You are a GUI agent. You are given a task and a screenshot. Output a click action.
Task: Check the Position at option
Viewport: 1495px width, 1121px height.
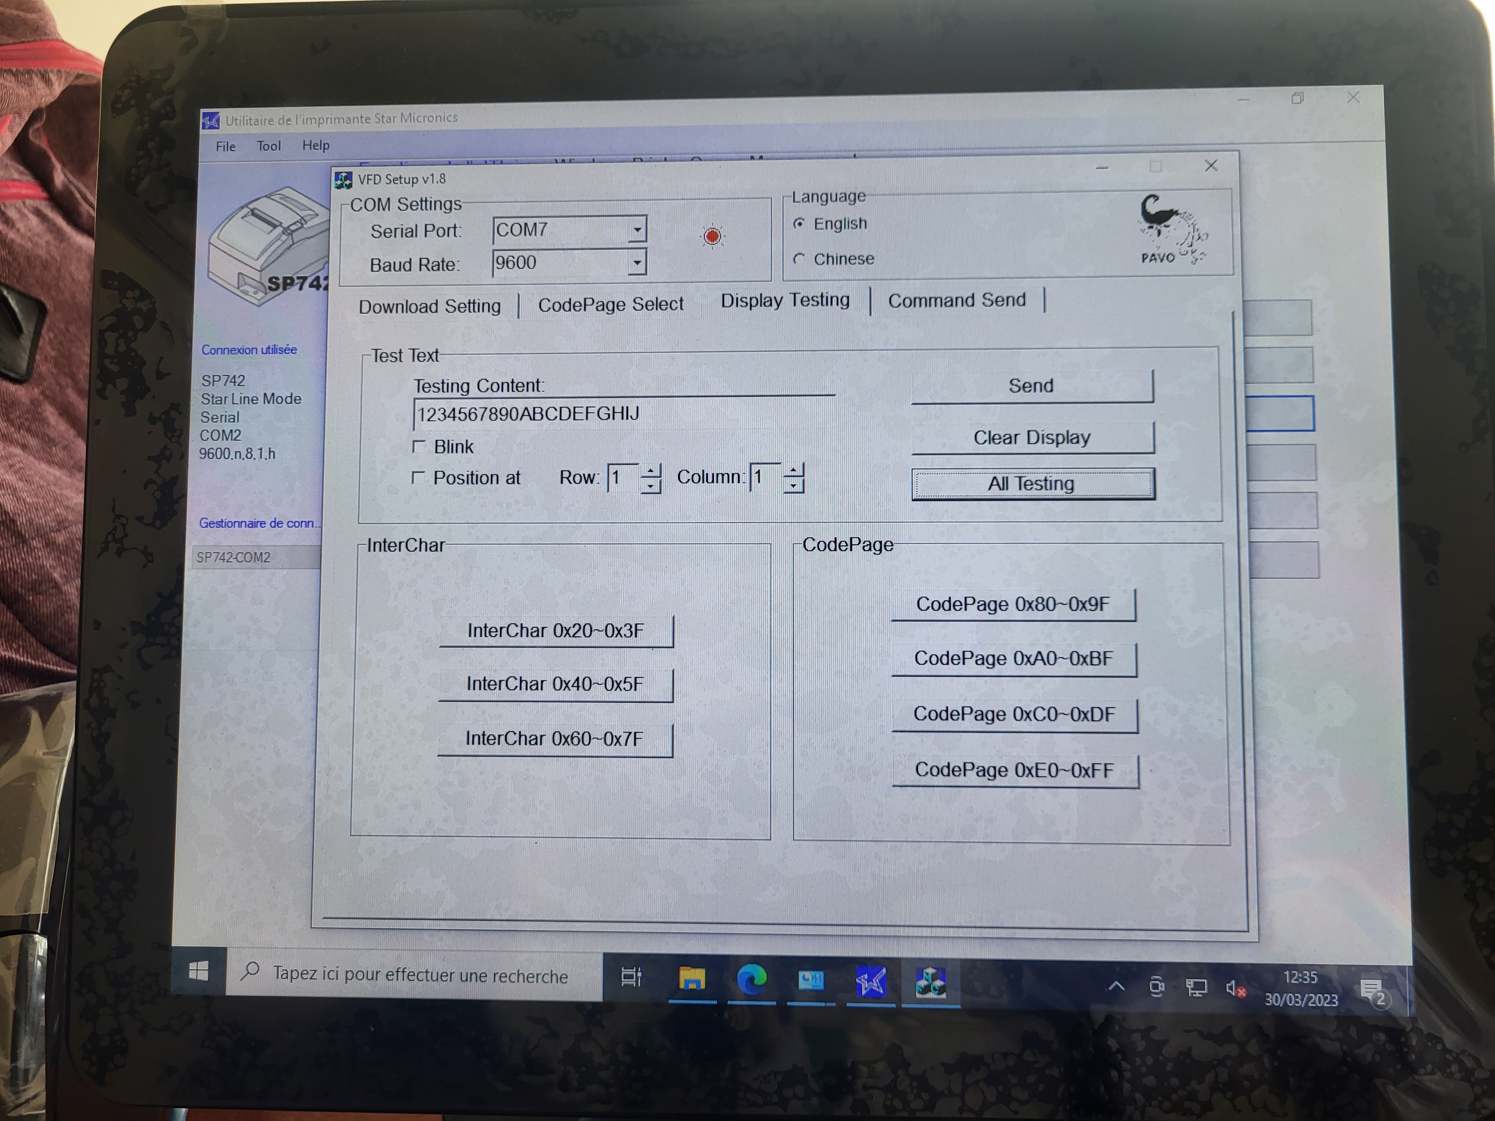(418, 478)
